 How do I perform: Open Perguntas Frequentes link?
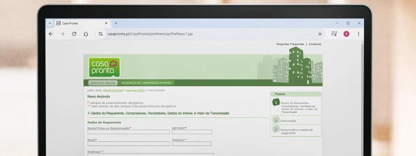[x=290, y=44]
